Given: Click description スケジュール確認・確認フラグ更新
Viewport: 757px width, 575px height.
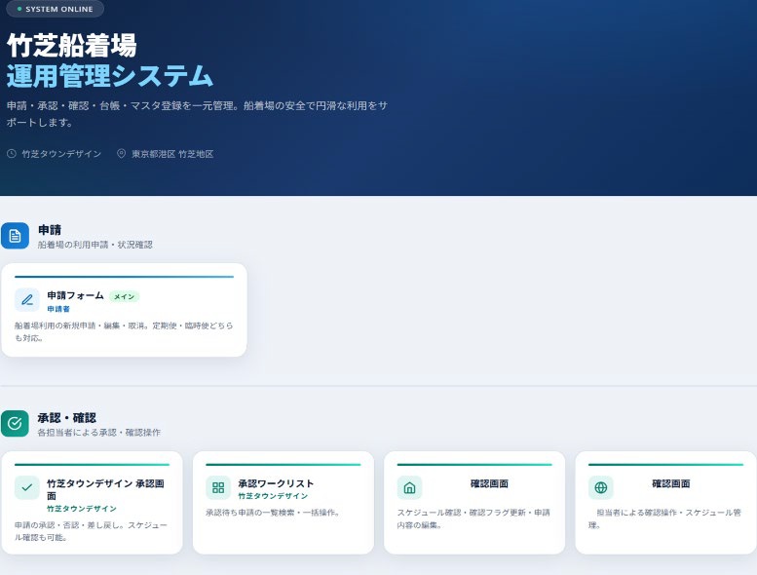Looking at the screenshot, I should pos(473,518).
